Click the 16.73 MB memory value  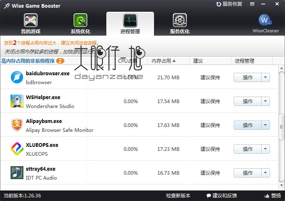point(168,173)
